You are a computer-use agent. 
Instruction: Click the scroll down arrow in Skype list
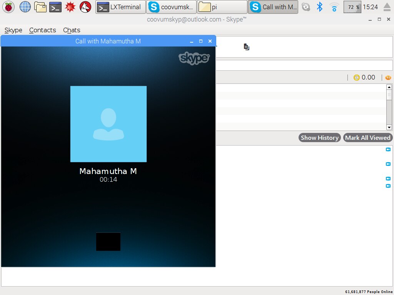click(x=389, y=128)
